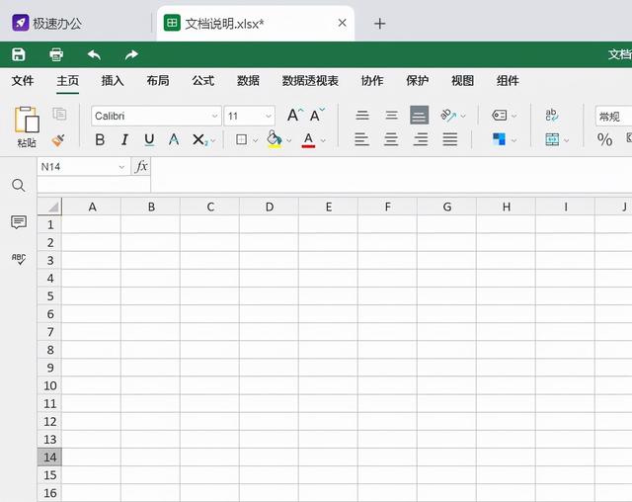Viewport: 632px width, 502px height.
Task: Open the 极速办公 home tab
Action: (46, 23)
